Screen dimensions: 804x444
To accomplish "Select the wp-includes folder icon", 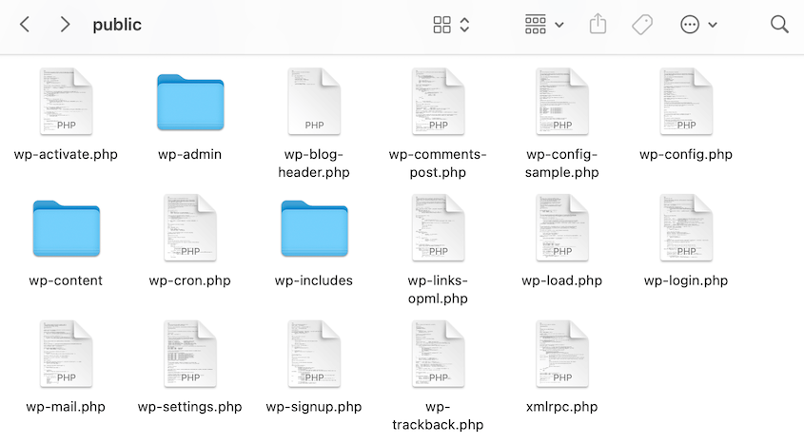I will point(314,228).
